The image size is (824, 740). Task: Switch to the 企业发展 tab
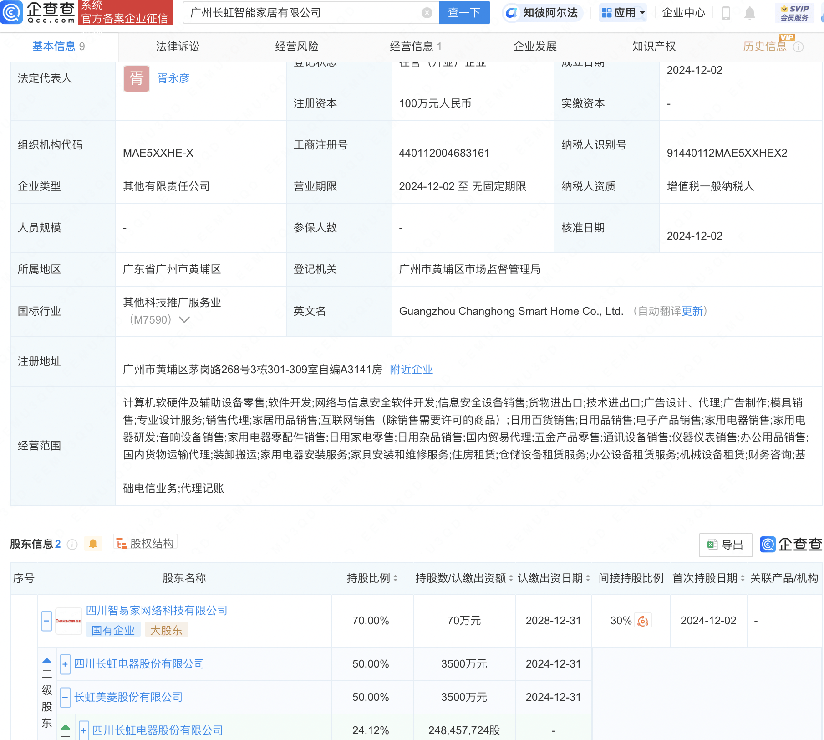pos(535,46)
